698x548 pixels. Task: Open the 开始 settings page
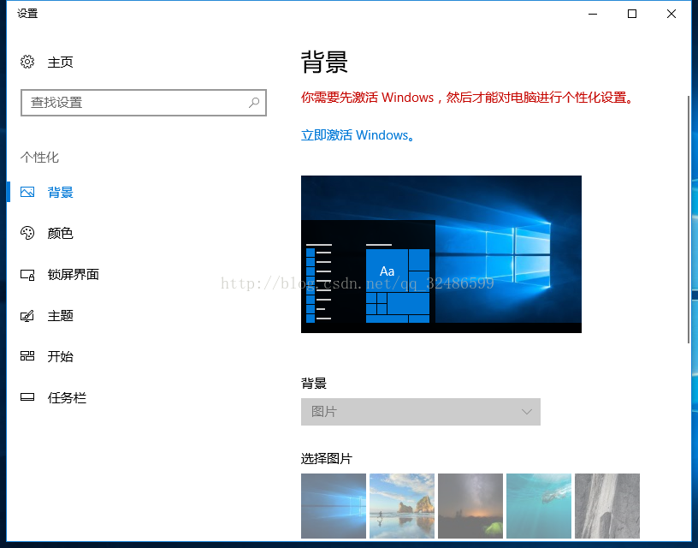60,356
